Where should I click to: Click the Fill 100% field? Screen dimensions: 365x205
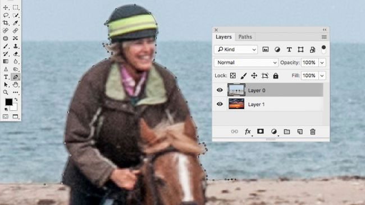point(309,76)
